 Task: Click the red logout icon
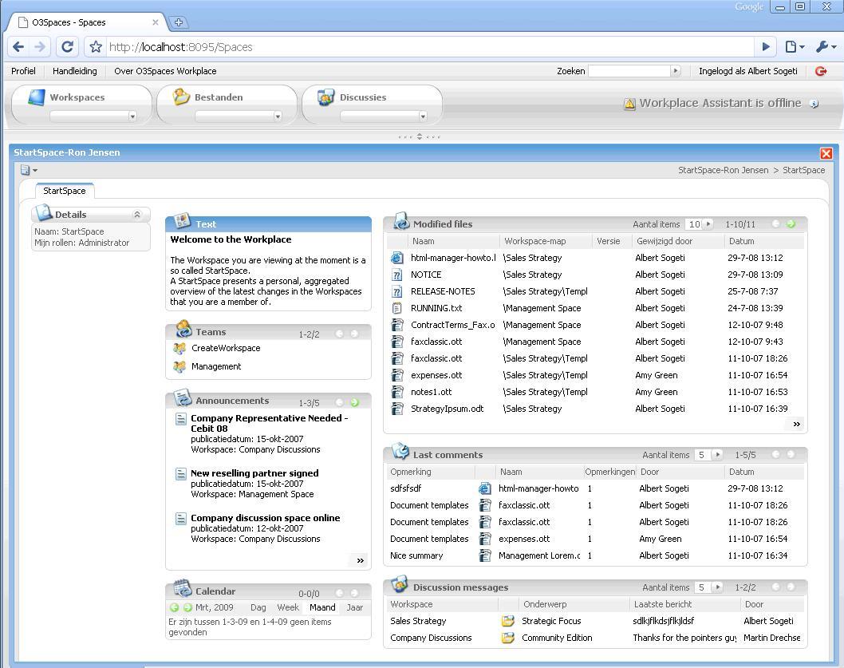click(821, 71)
